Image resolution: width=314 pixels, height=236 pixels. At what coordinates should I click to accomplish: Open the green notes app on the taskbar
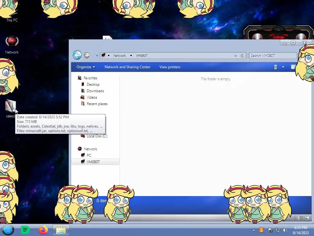point(25,230)
